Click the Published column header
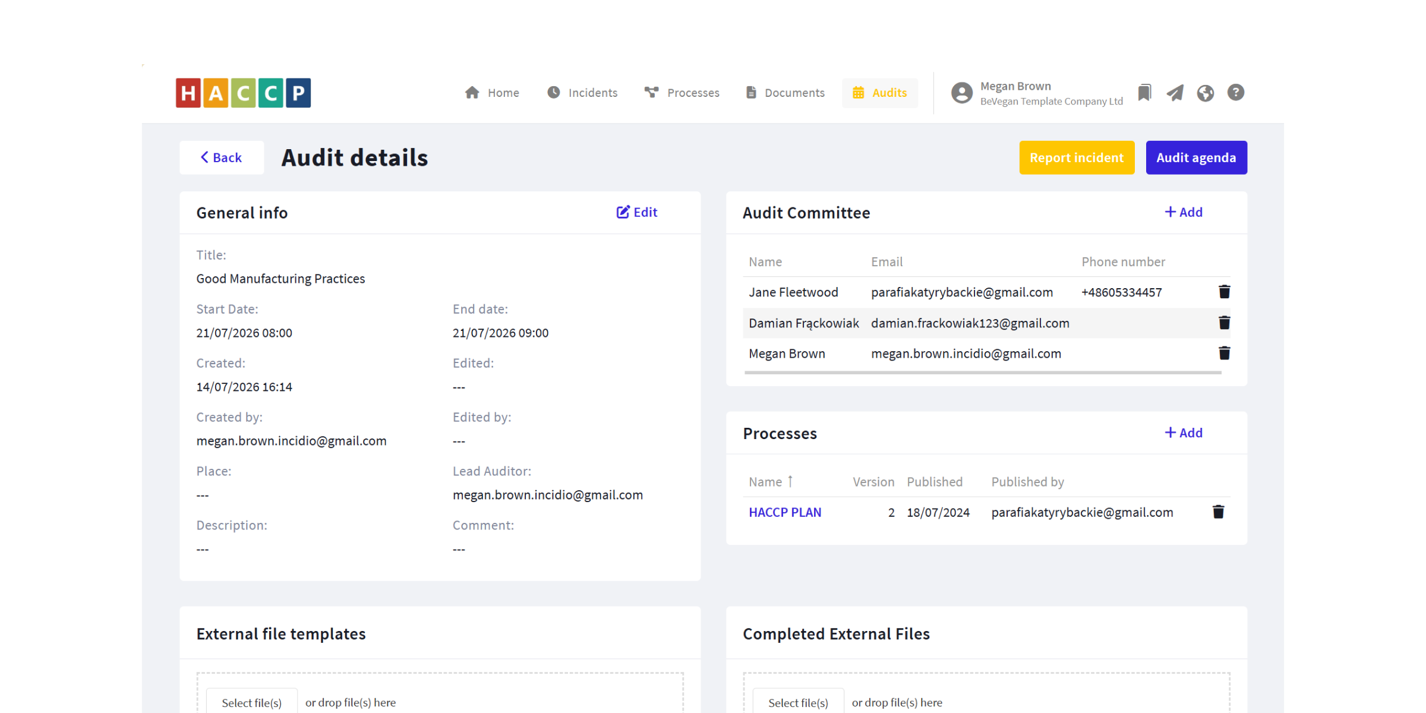1426x713 pixels. tap(935, 482)
